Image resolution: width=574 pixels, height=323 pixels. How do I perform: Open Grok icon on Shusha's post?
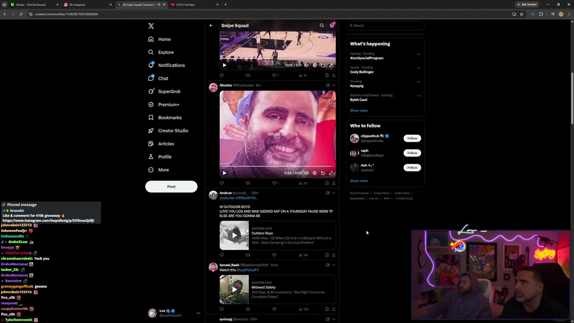[327, 85]
